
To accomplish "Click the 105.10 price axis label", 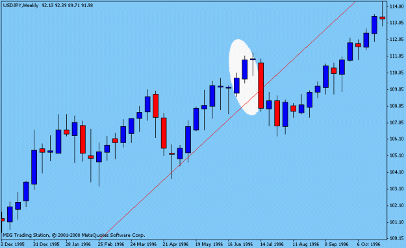I will tap(397, 155).
